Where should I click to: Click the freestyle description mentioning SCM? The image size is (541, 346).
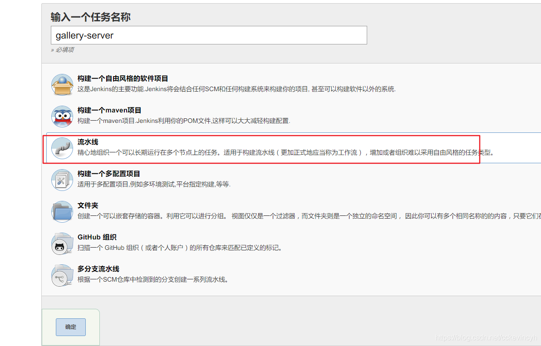(236, 89)
